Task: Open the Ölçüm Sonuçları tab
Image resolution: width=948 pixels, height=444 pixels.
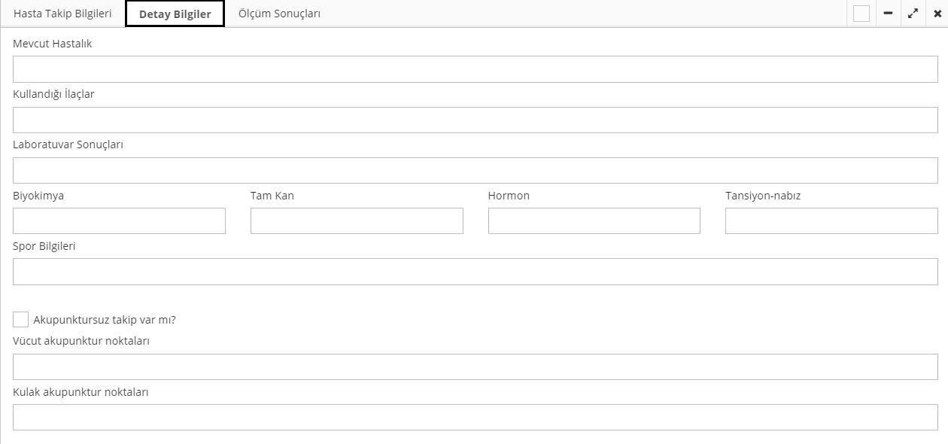Action: pos(279,14)
